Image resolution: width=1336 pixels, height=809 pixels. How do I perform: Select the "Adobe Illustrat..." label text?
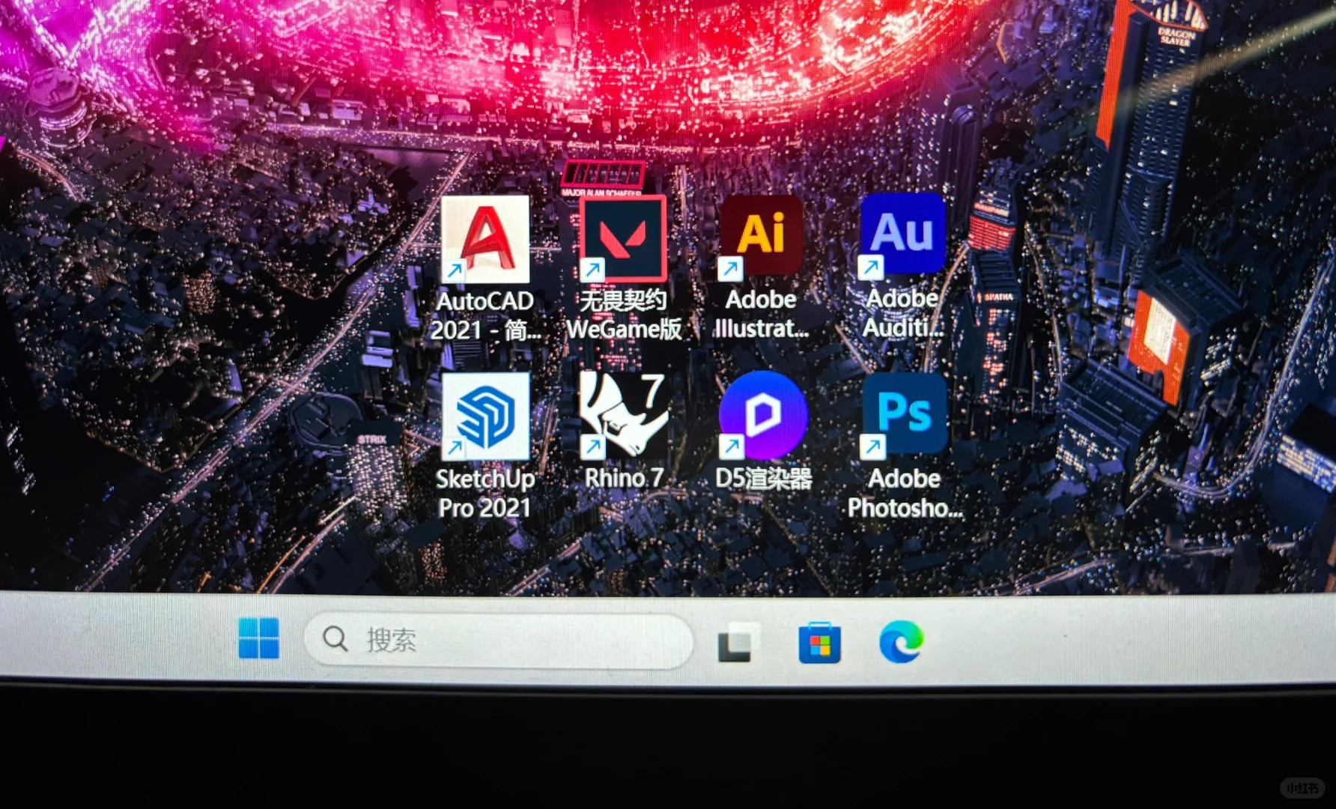pos(761,313)
